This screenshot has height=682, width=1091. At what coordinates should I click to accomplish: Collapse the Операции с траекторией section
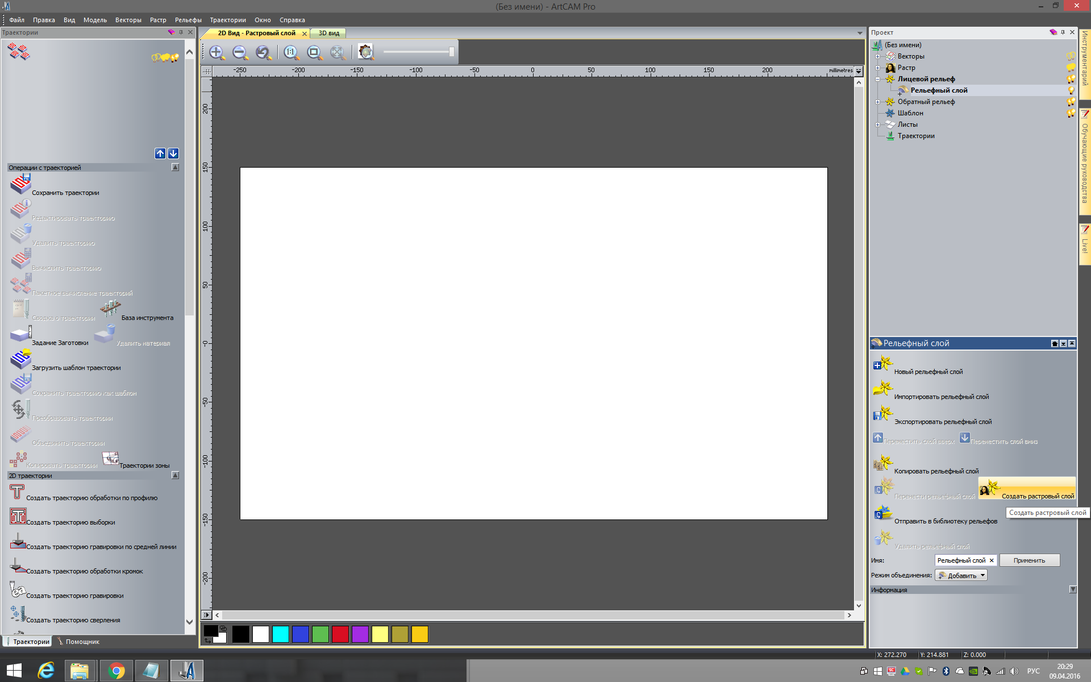(x=175, y=168)
